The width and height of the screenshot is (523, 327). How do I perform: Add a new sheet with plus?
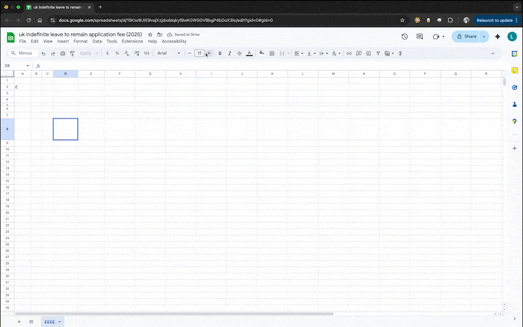click(x=19, y=322)
